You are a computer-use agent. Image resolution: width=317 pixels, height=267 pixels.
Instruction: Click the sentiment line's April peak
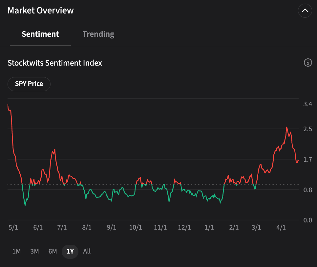pos(287,127)
